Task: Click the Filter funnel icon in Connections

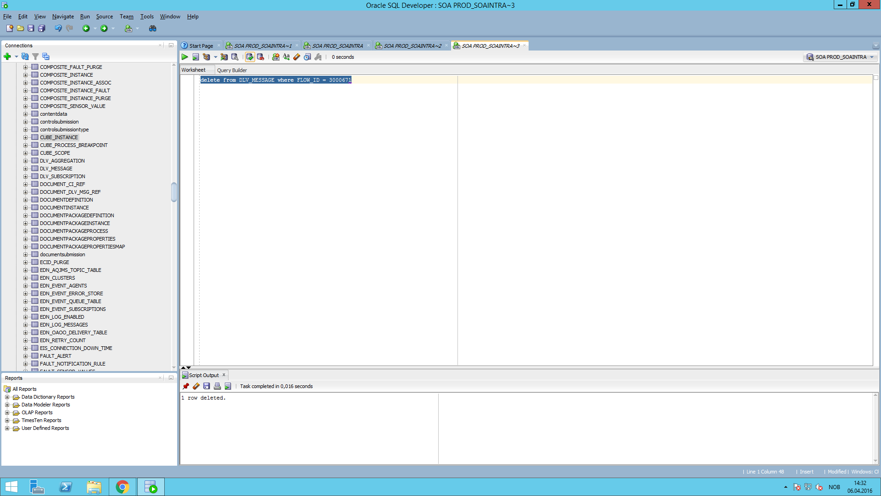Action: [35, 56]
